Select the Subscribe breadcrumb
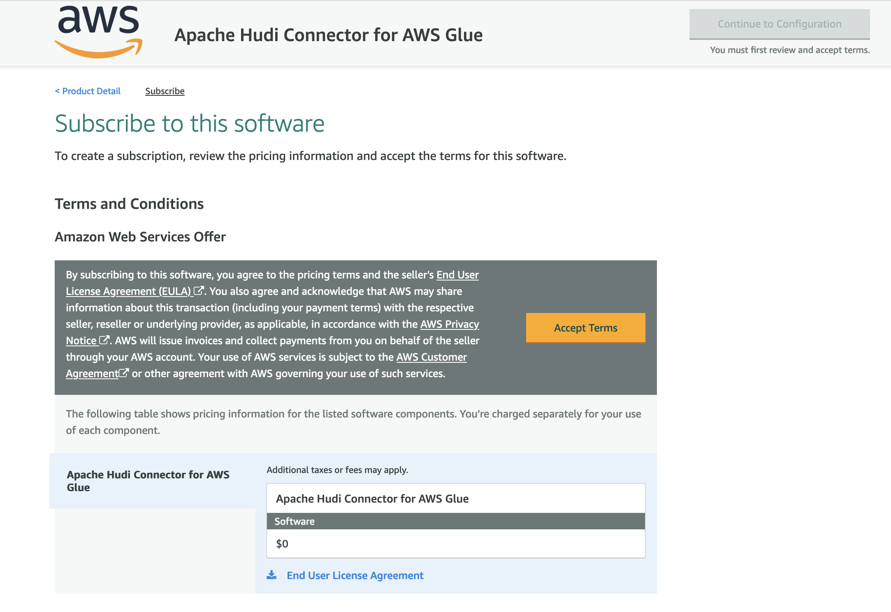 [x=165, y=91]
